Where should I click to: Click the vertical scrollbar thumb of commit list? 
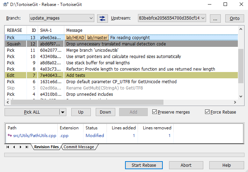tap(241, 66)
